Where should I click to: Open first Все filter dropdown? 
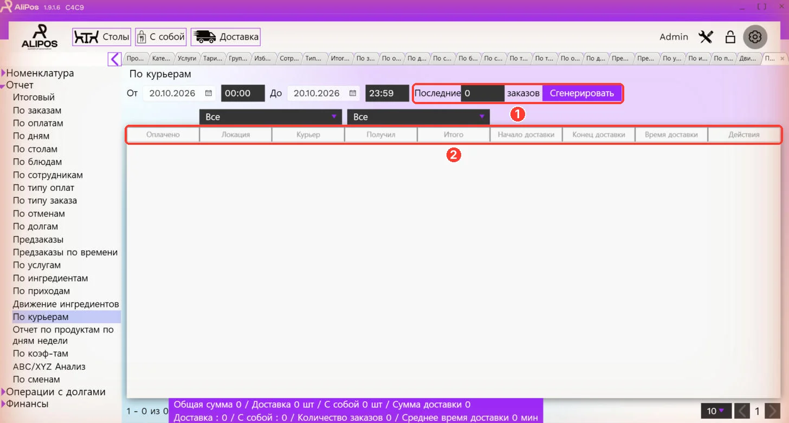pyautogui.click(x=270, y=117)
